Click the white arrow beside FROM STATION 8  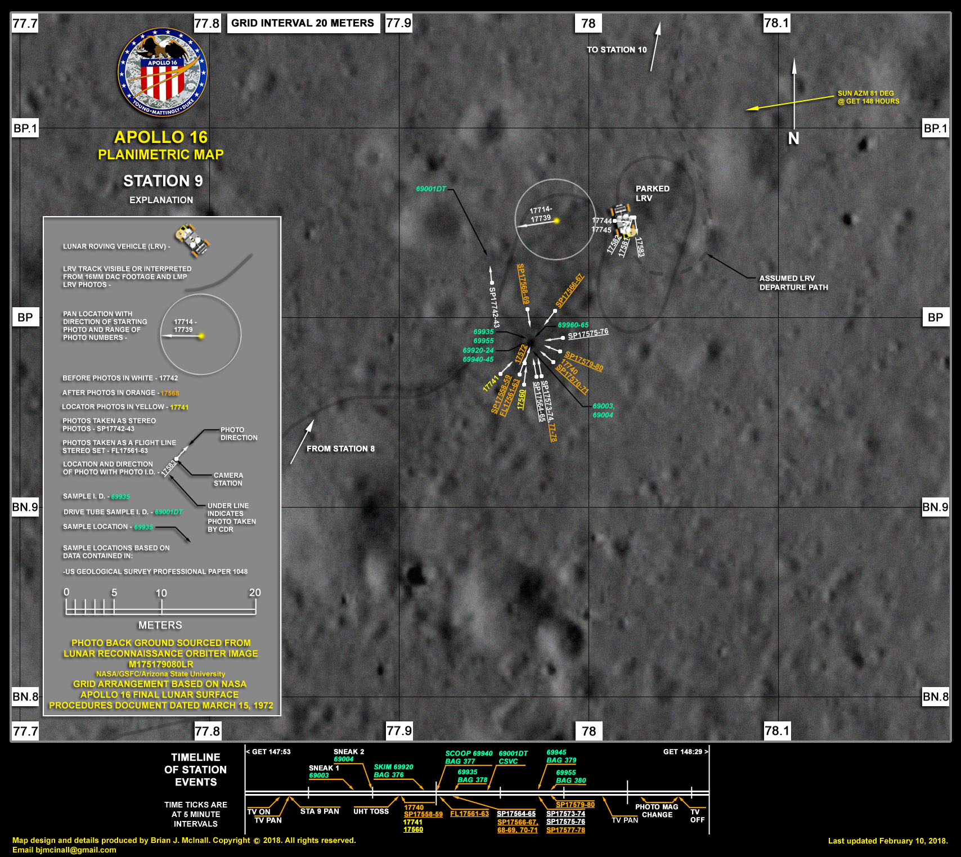[x=302, y=442]
